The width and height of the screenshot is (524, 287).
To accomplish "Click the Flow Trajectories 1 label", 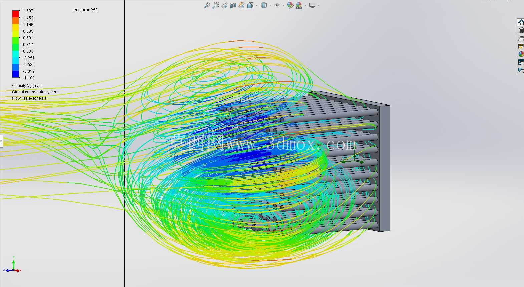I will [29, 98].
